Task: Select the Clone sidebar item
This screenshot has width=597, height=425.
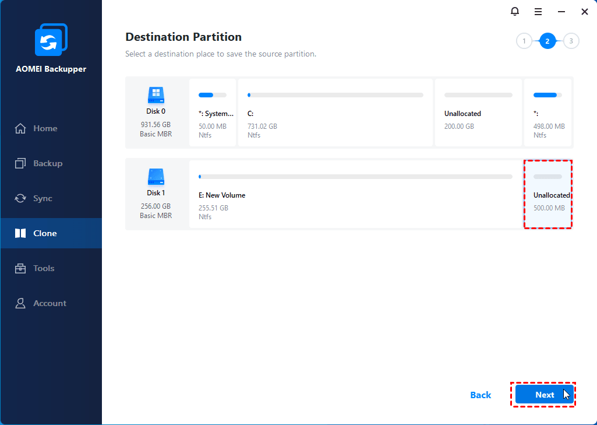Action: (45, 233)
